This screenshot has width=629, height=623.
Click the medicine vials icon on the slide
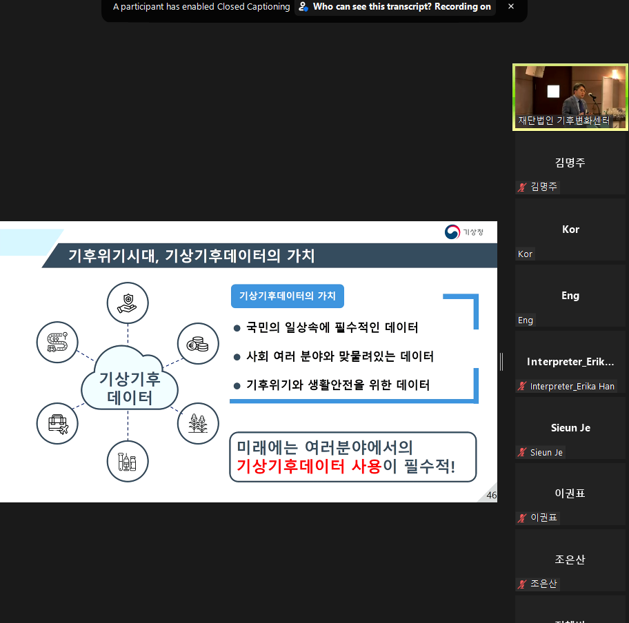pyautogui.click(x=128, y=462)
